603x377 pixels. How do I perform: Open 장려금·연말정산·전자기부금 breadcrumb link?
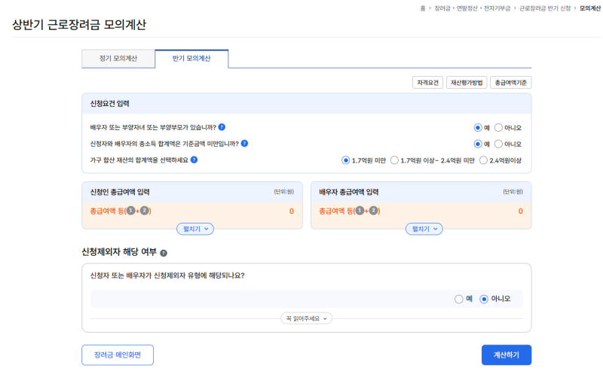coord(473,8)
